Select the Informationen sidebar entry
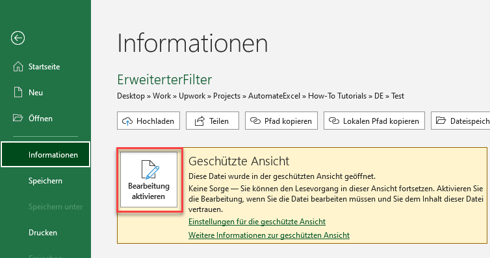This screenshot has height=258, width=490. coord(45,154)
